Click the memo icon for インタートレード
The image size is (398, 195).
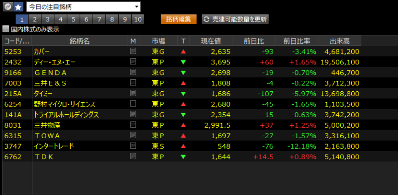pos(133,146)
